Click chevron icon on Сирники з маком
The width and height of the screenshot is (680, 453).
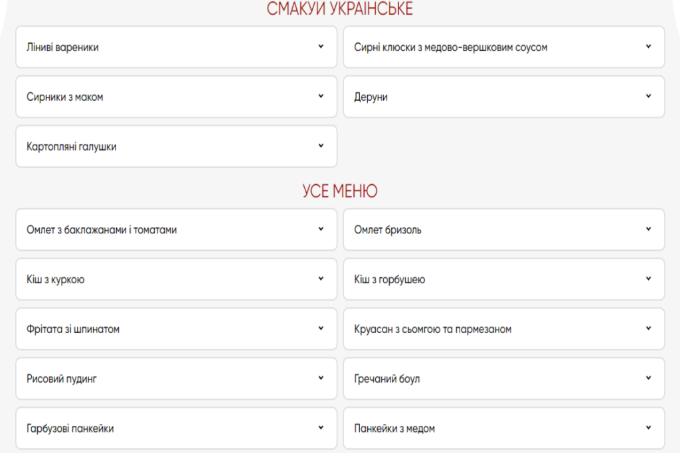tap(321, 96)
